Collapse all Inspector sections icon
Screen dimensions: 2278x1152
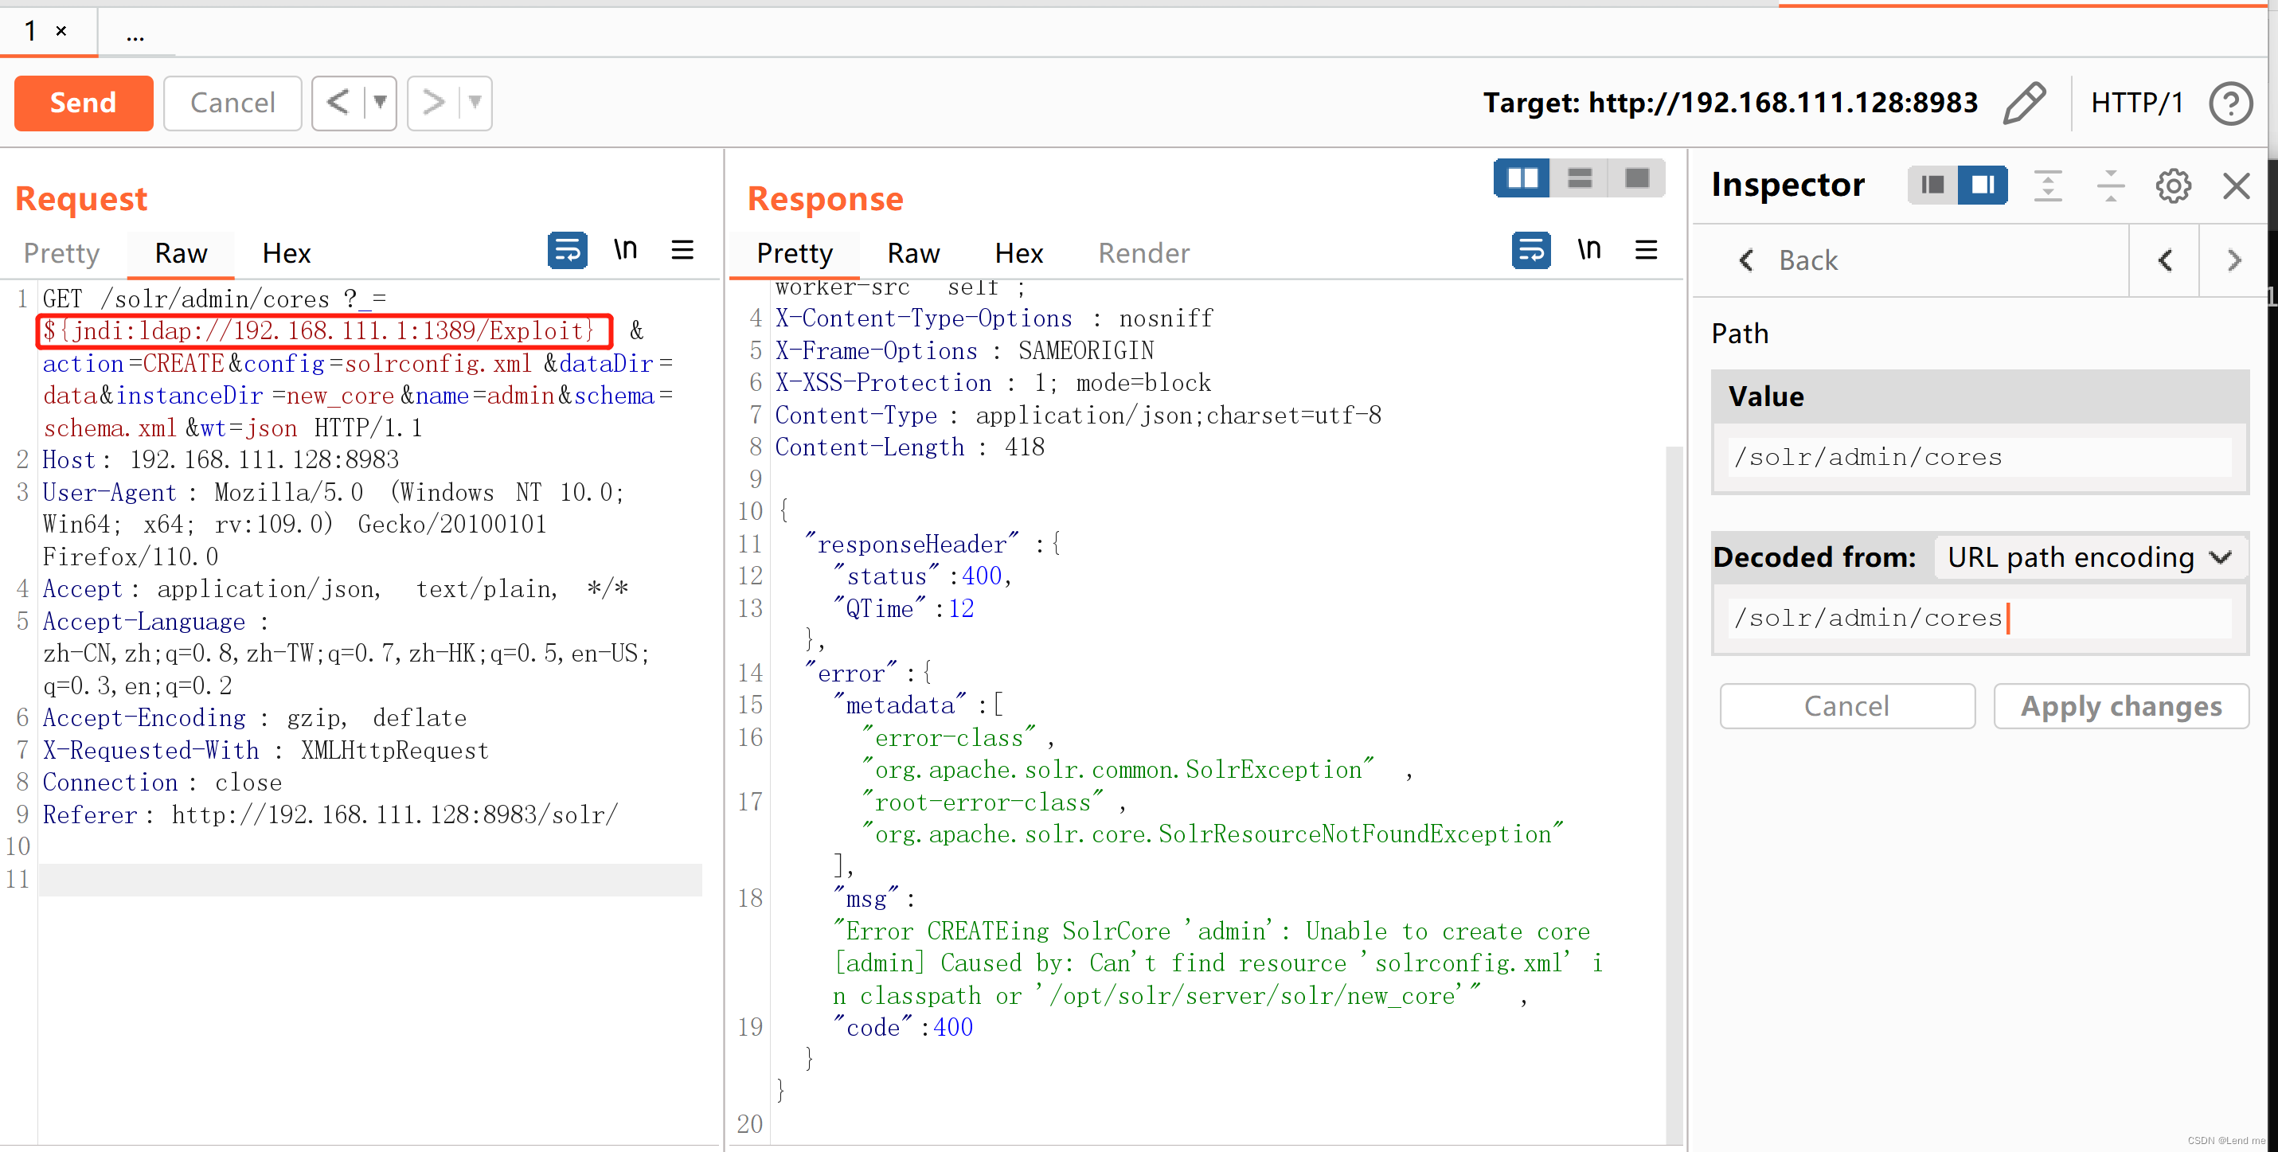[2110, 185]
